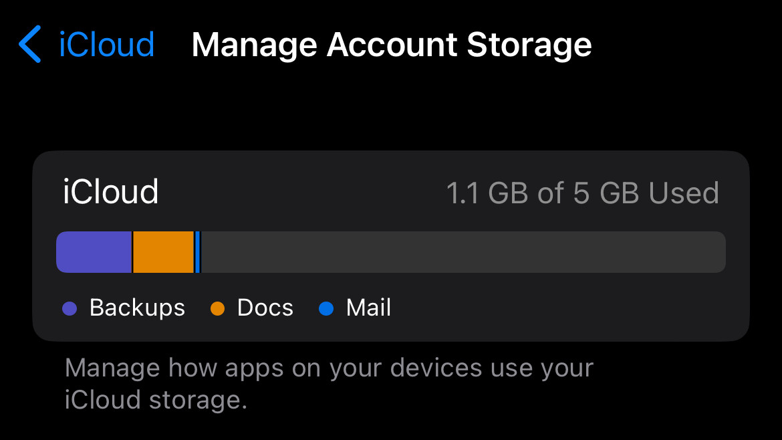782x440 pixels.
Task: Tap the Backups legend label
Action: point(137,308)
